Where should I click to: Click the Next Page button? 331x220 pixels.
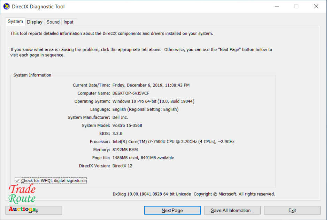(x=172, y=210)
